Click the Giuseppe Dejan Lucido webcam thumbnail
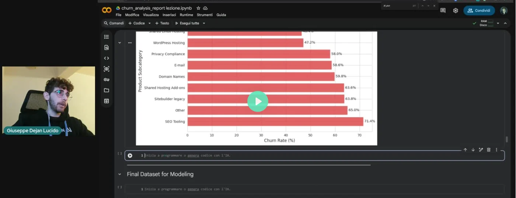The width and height of the screenshot is (516, 198). pos(49,101)
